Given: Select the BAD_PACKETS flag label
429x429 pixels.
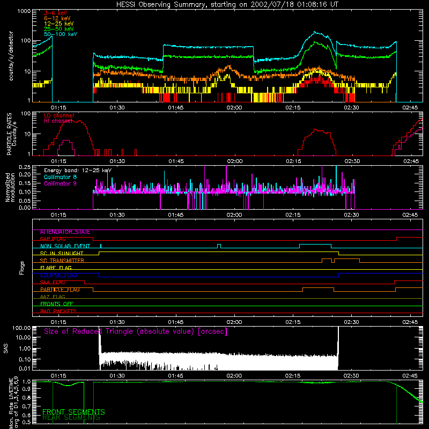Looking at the screenshot, I should pos(58,311).
